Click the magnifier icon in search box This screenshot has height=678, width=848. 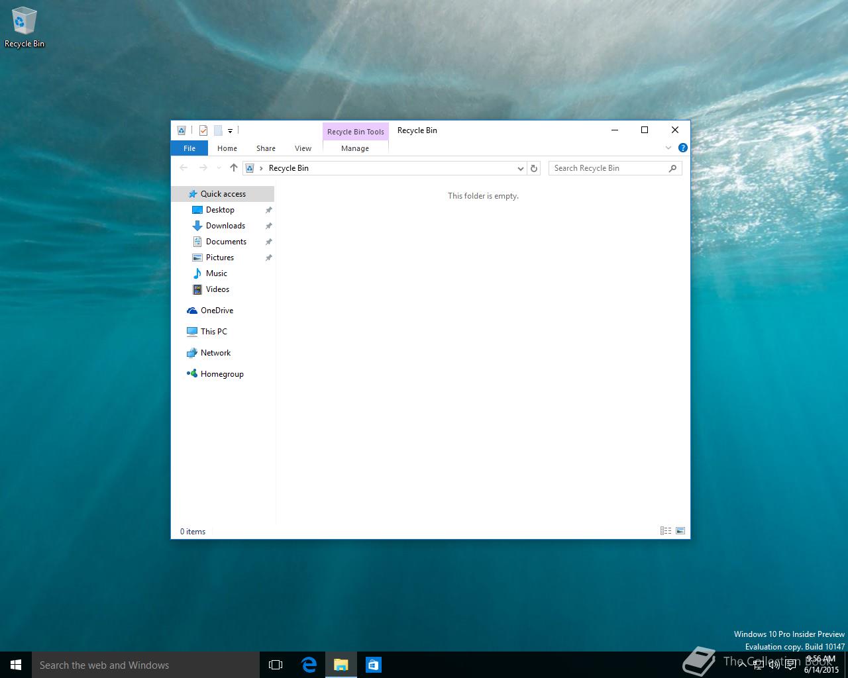[x=672, y=168]
